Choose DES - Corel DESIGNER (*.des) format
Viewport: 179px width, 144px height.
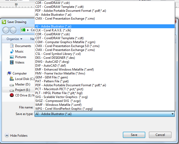point(105,58)
